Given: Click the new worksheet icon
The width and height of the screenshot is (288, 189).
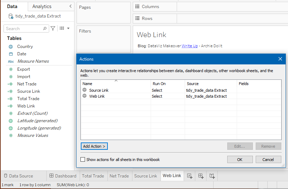Looking at the screenshot, I should [190, 176].
